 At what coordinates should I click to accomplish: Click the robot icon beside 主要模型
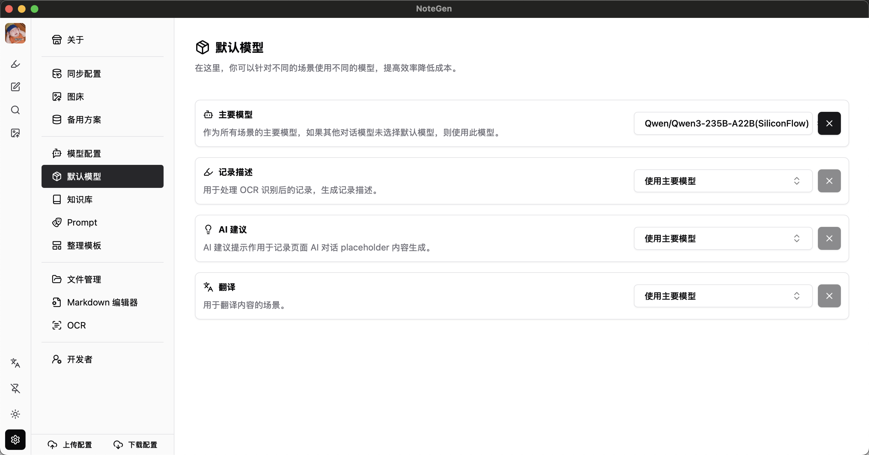[208, 115]
